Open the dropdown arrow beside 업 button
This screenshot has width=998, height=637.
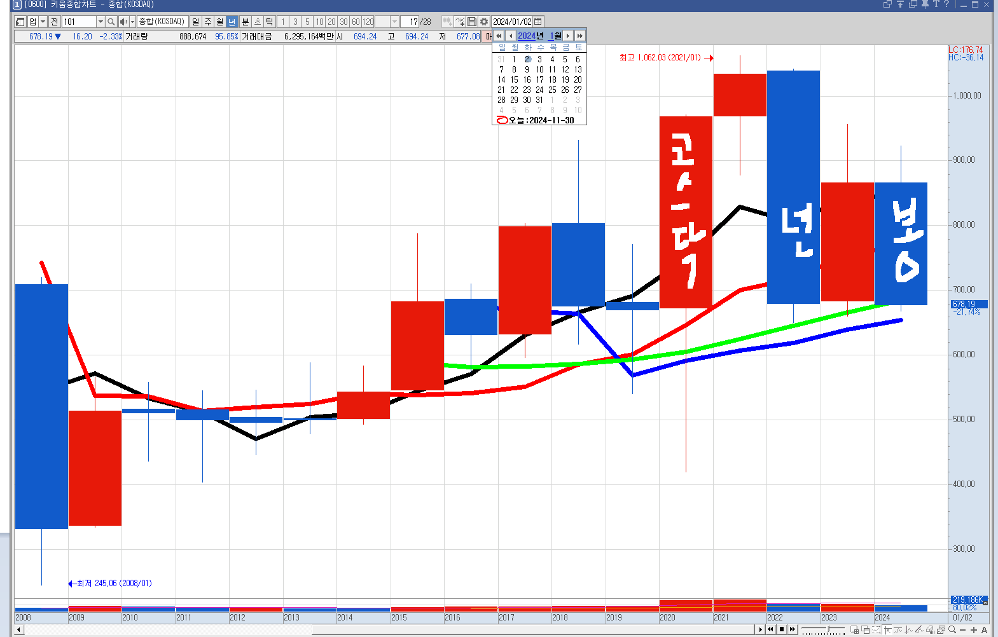point(43,22)
